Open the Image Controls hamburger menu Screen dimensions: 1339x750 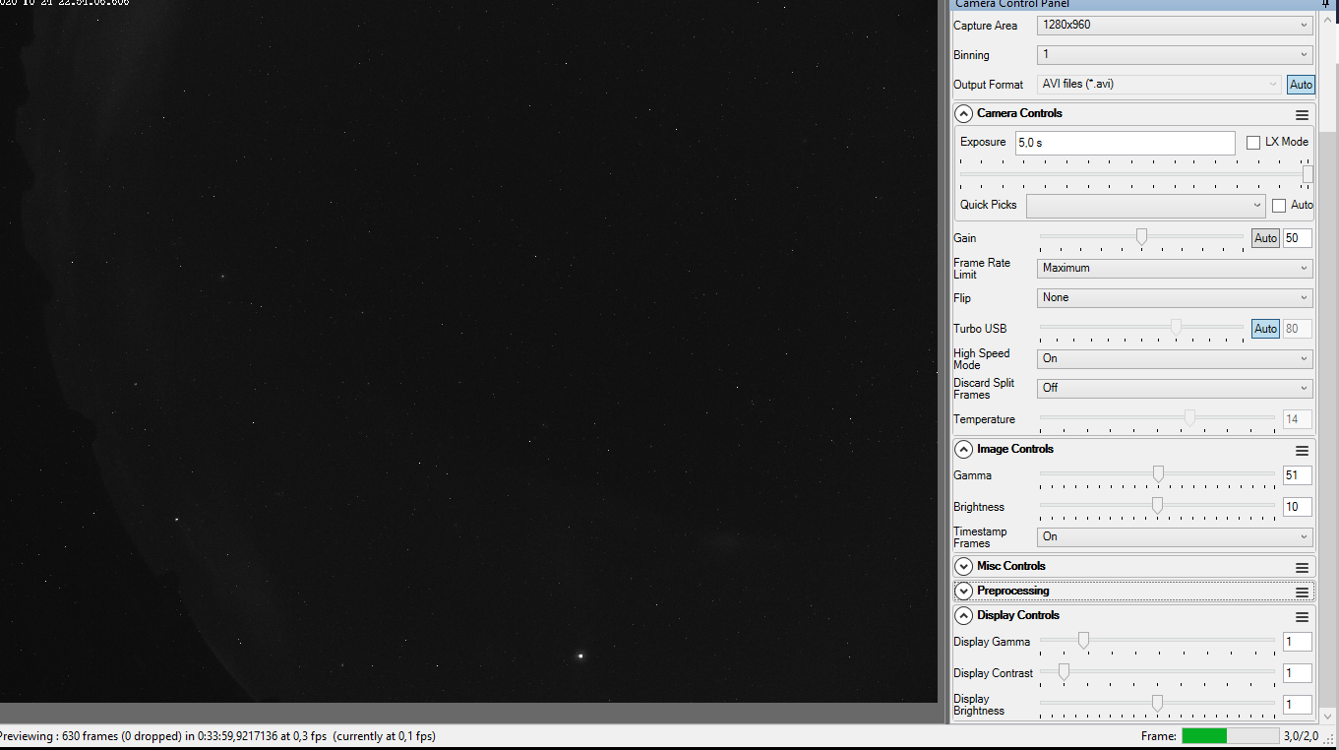pyautogui.click(x=1302, y=450)
